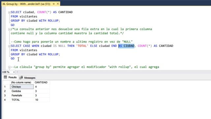Viewport: 211px width, 119px height.
Task: Click the value 3 next to Cordoba
Action: pos(42,91)
